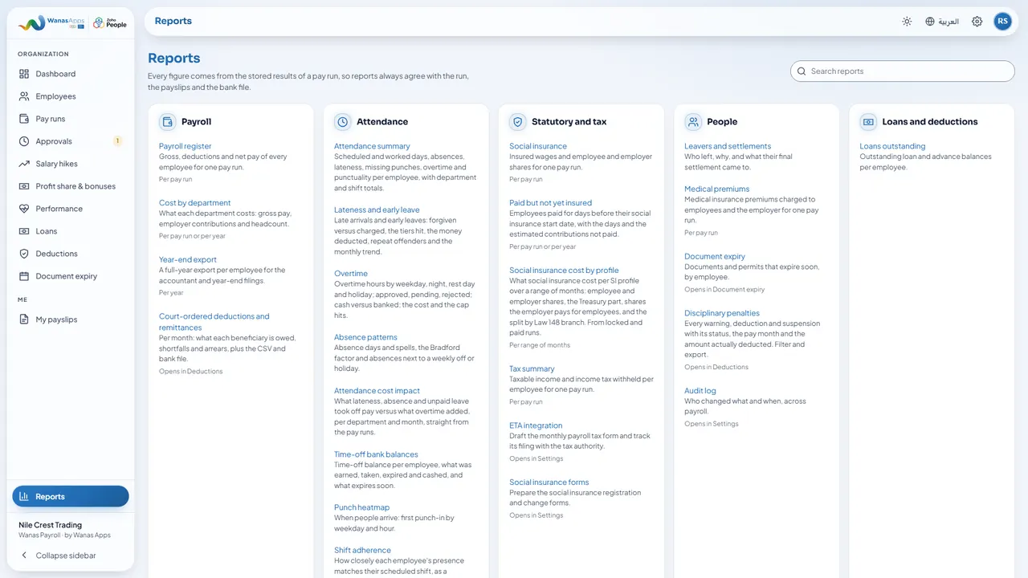Click the Deductions shield icon in sidebar
The image size is (1028, 578).
[x=24, y=254]
